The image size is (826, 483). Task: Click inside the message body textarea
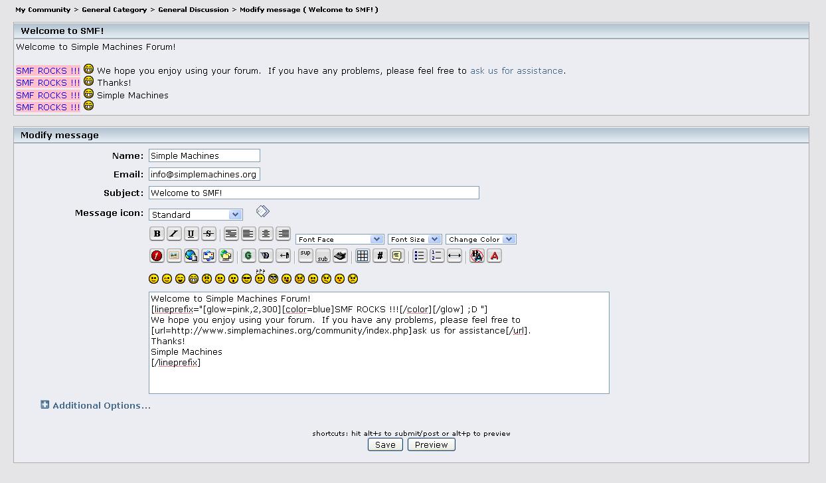379,343
